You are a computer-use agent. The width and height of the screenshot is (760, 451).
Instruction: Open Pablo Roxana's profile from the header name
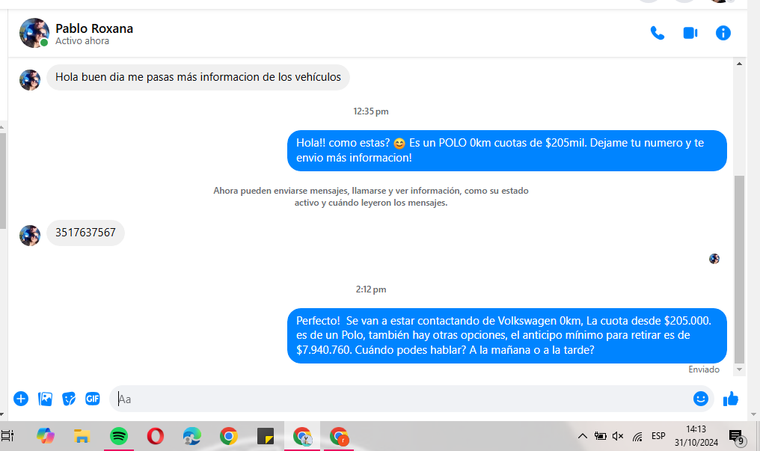point(94,28)
